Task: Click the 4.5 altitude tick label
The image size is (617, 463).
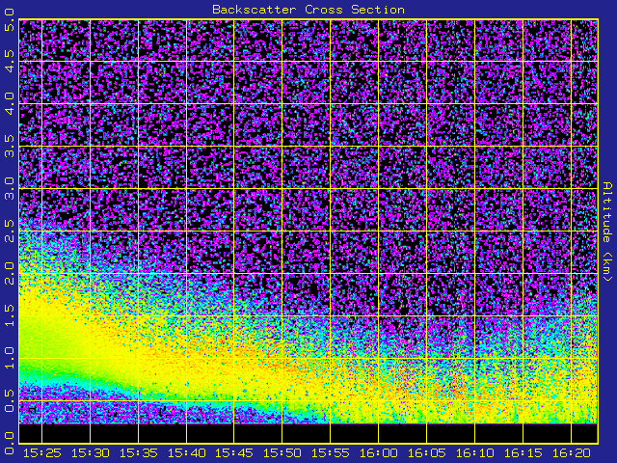Action: point(10,61)
